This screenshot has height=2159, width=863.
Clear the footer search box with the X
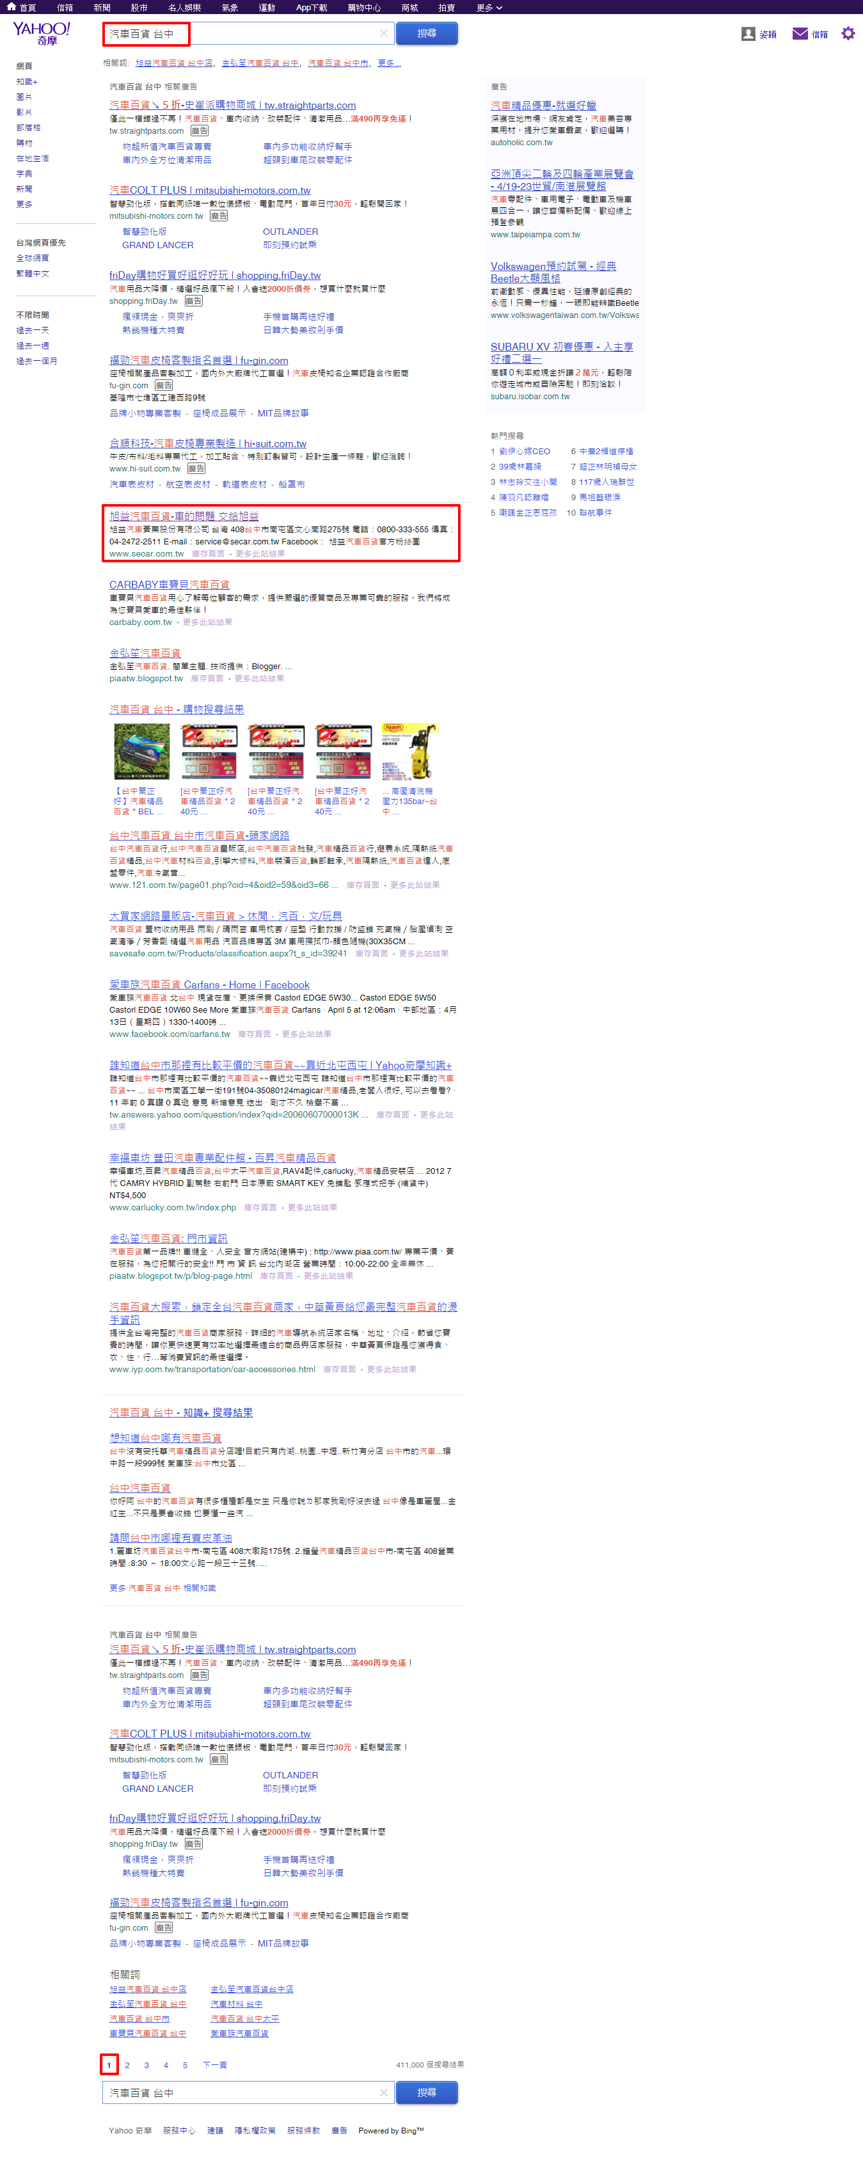tap(384, 2092)
